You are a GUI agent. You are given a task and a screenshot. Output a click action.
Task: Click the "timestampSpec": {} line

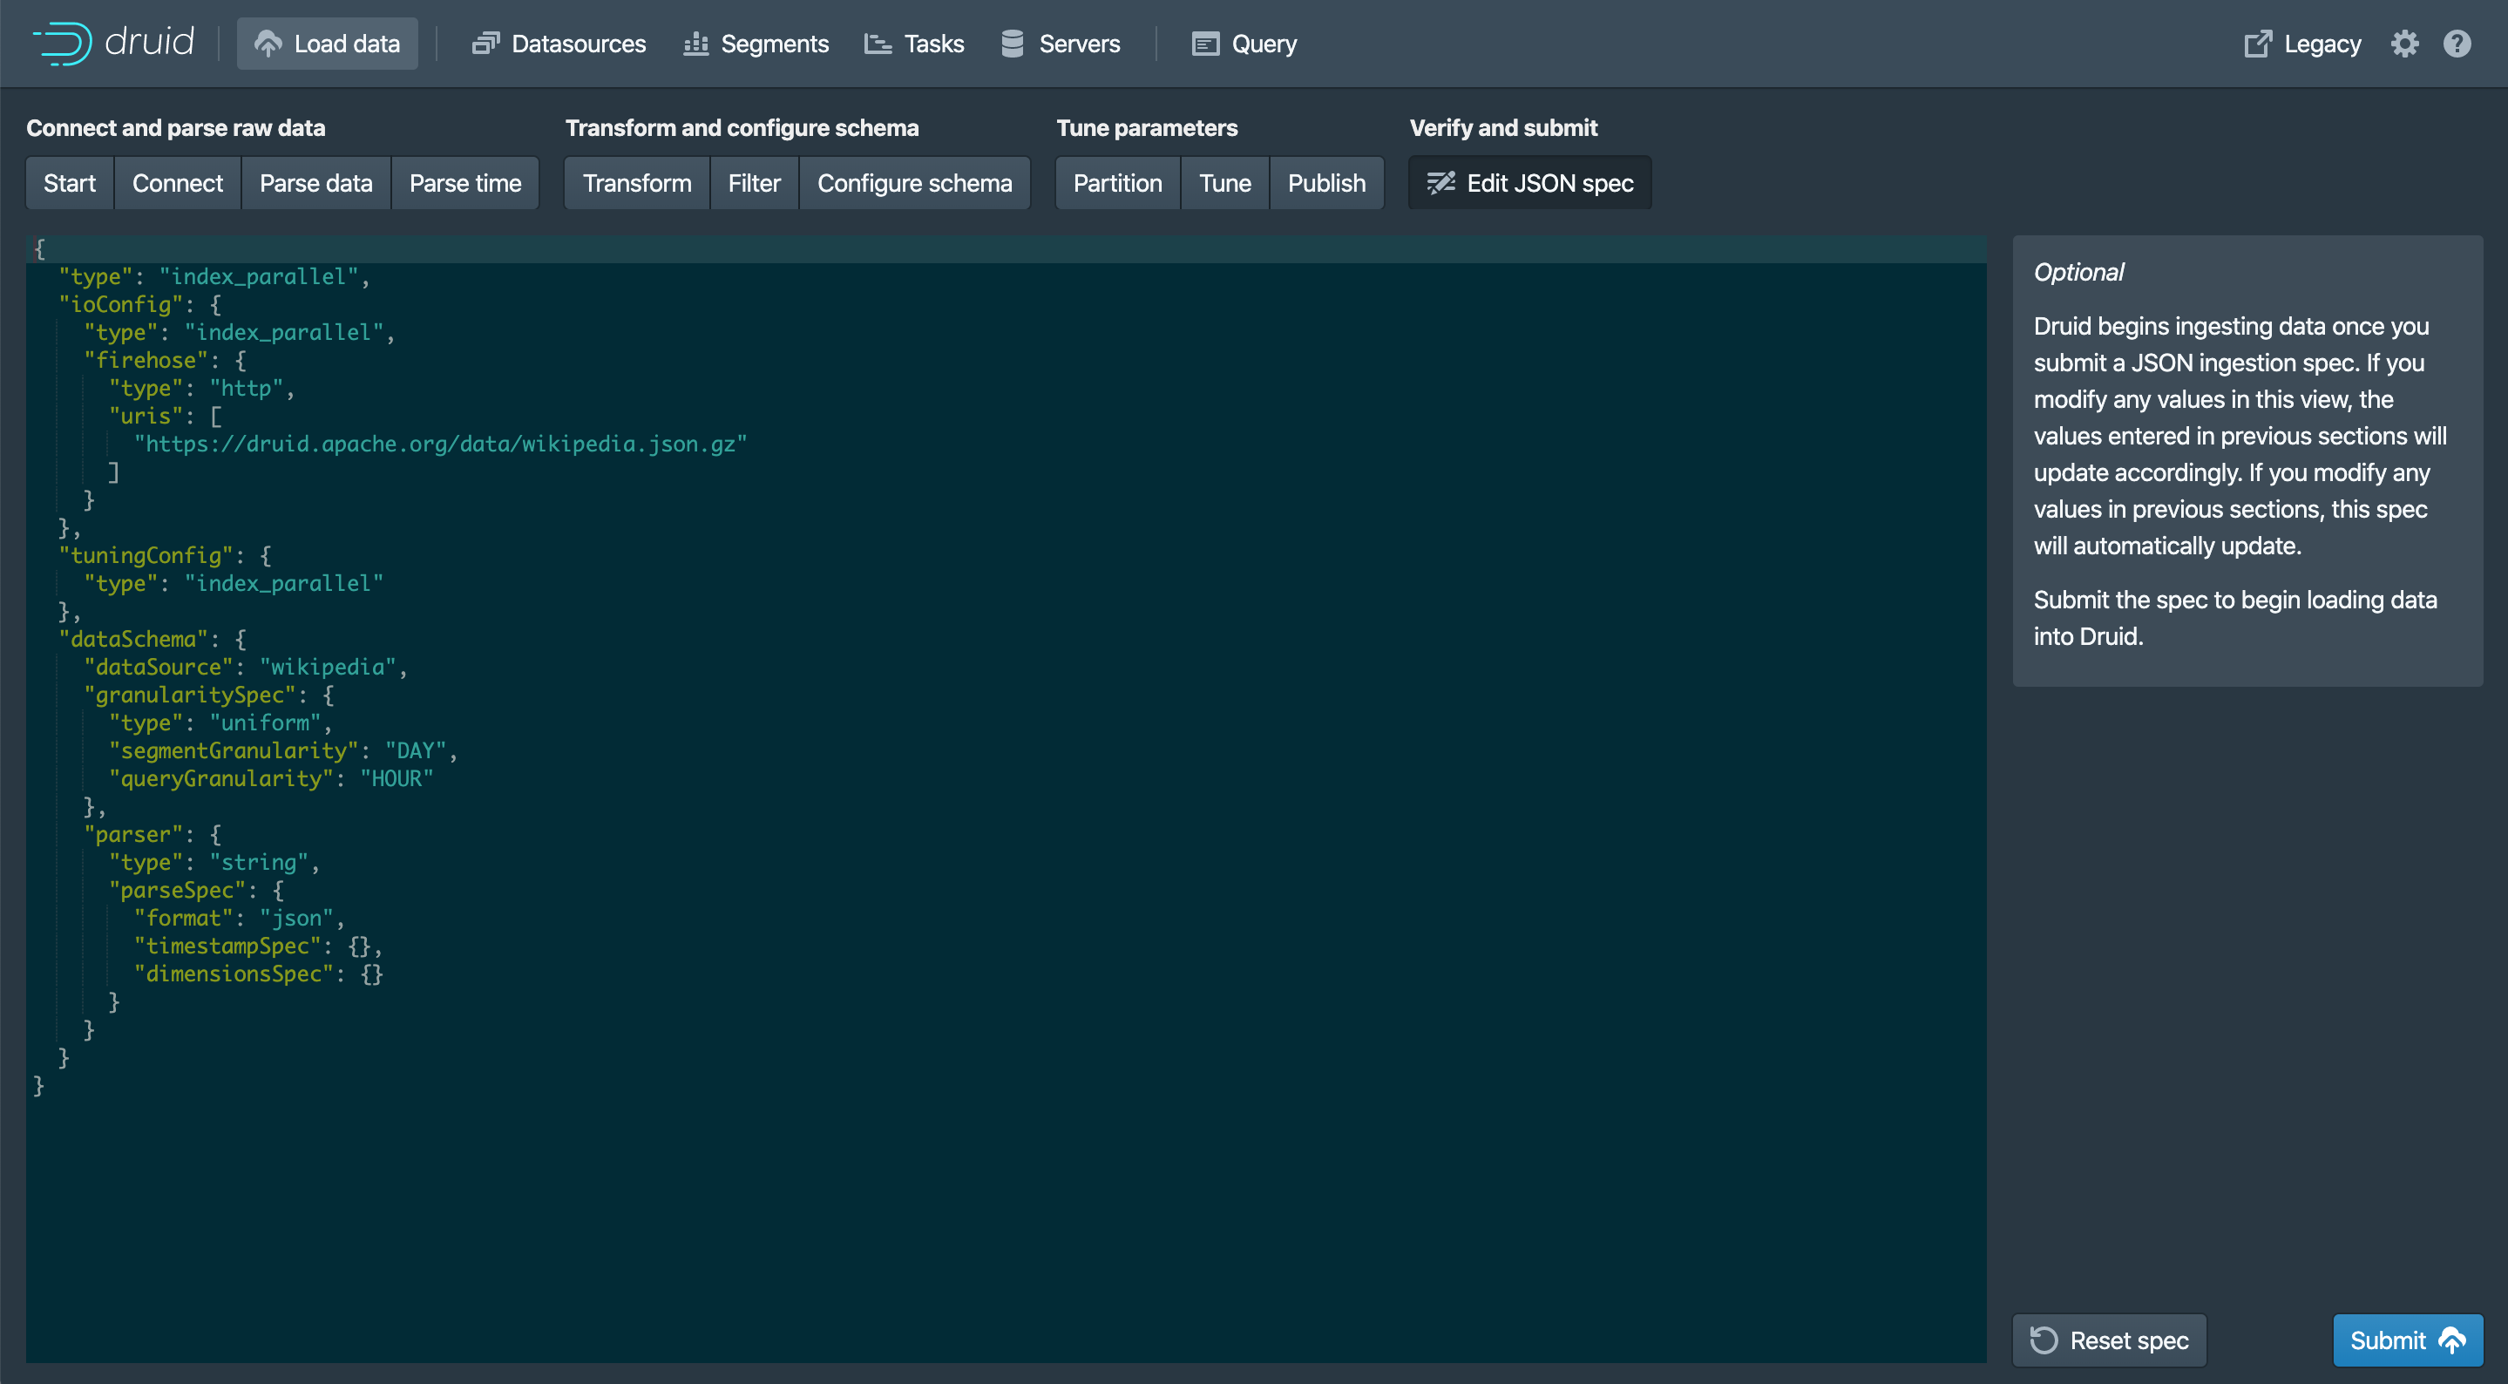[x=258, y=946]
